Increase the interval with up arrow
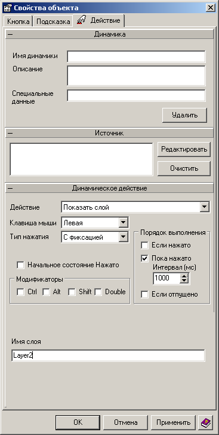This screenshot has width=219, height=435. click(x=184, y=276)
